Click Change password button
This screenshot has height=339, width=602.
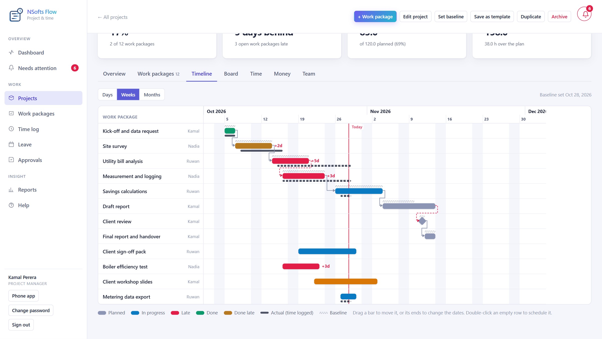[x=31, y=310]
